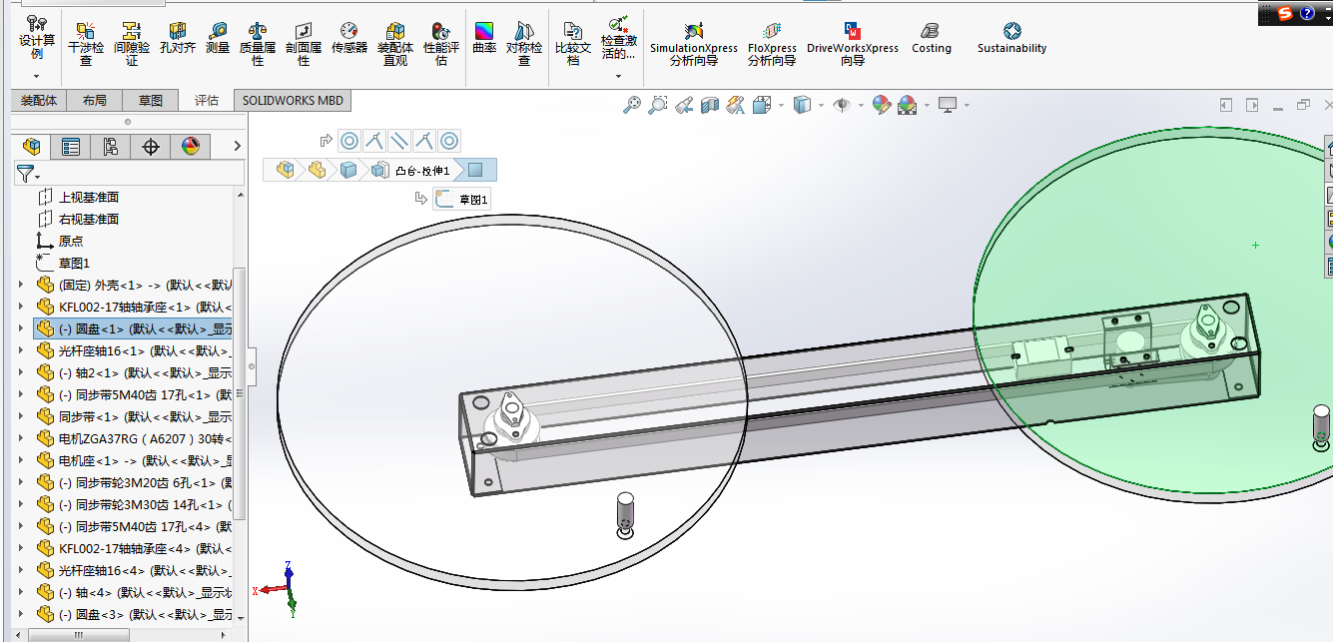Viewport: 1333px width, 642px height.
Task: Click the 设计算例 design study icon
Action: 37,36
